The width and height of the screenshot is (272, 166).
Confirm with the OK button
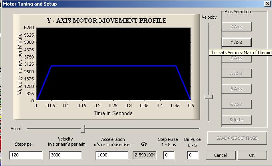point(252,155)
